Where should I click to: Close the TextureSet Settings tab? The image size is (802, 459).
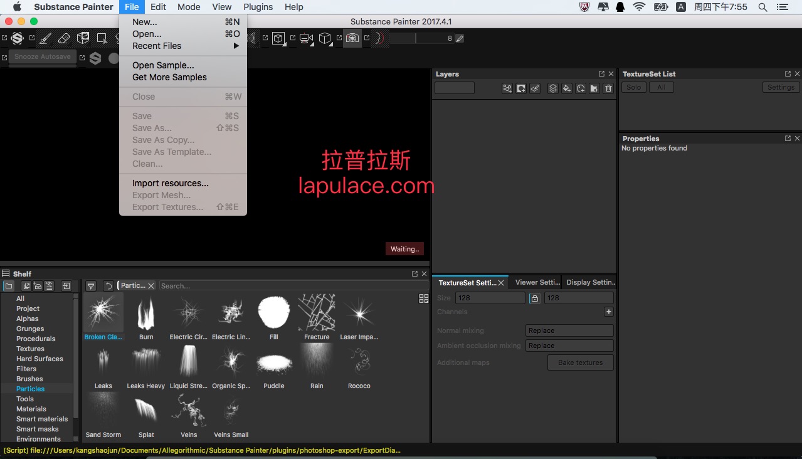point(501,283)
